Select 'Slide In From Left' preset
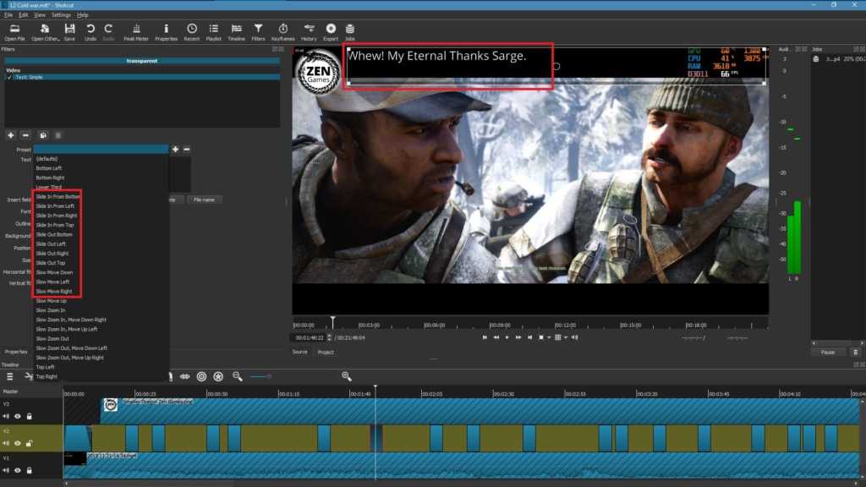This screenshot has height=487, width=866. 55,205
